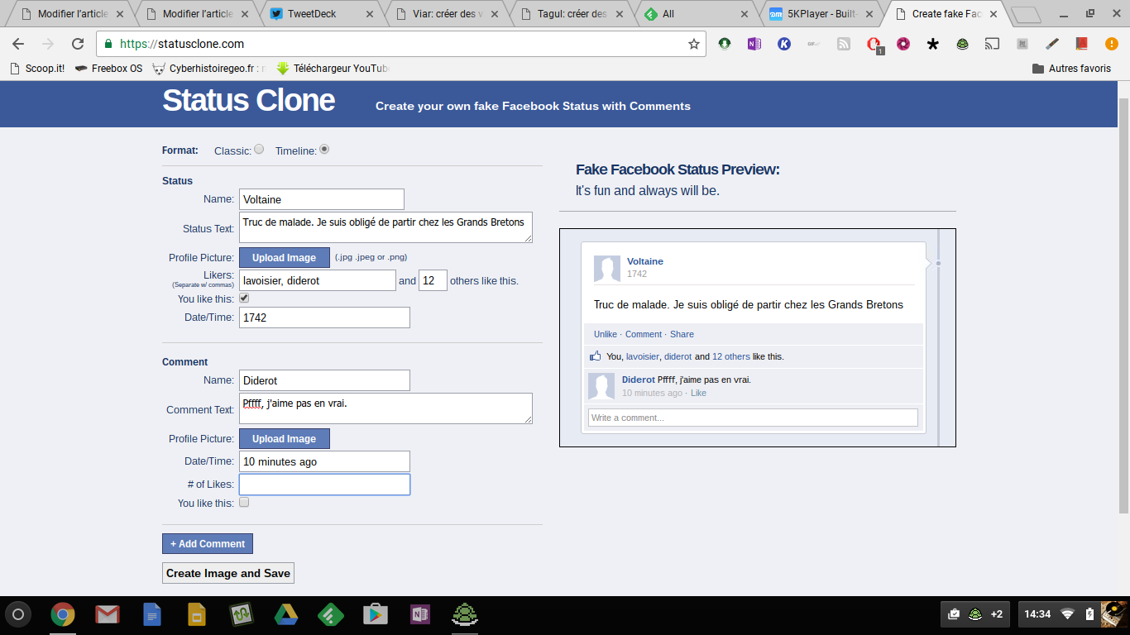Click the Add Comment button
Image resolution: width=1130 pixels, height=635 pixels.
point(208,544)
